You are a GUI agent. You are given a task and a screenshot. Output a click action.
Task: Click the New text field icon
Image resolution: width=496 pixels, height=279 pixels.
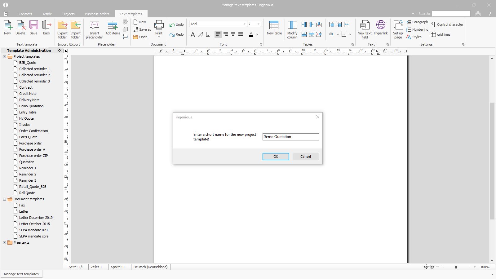(365, 25)
